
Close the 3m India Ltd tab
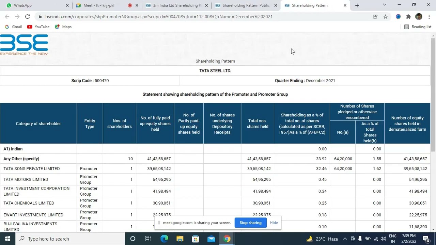point(206,5)
